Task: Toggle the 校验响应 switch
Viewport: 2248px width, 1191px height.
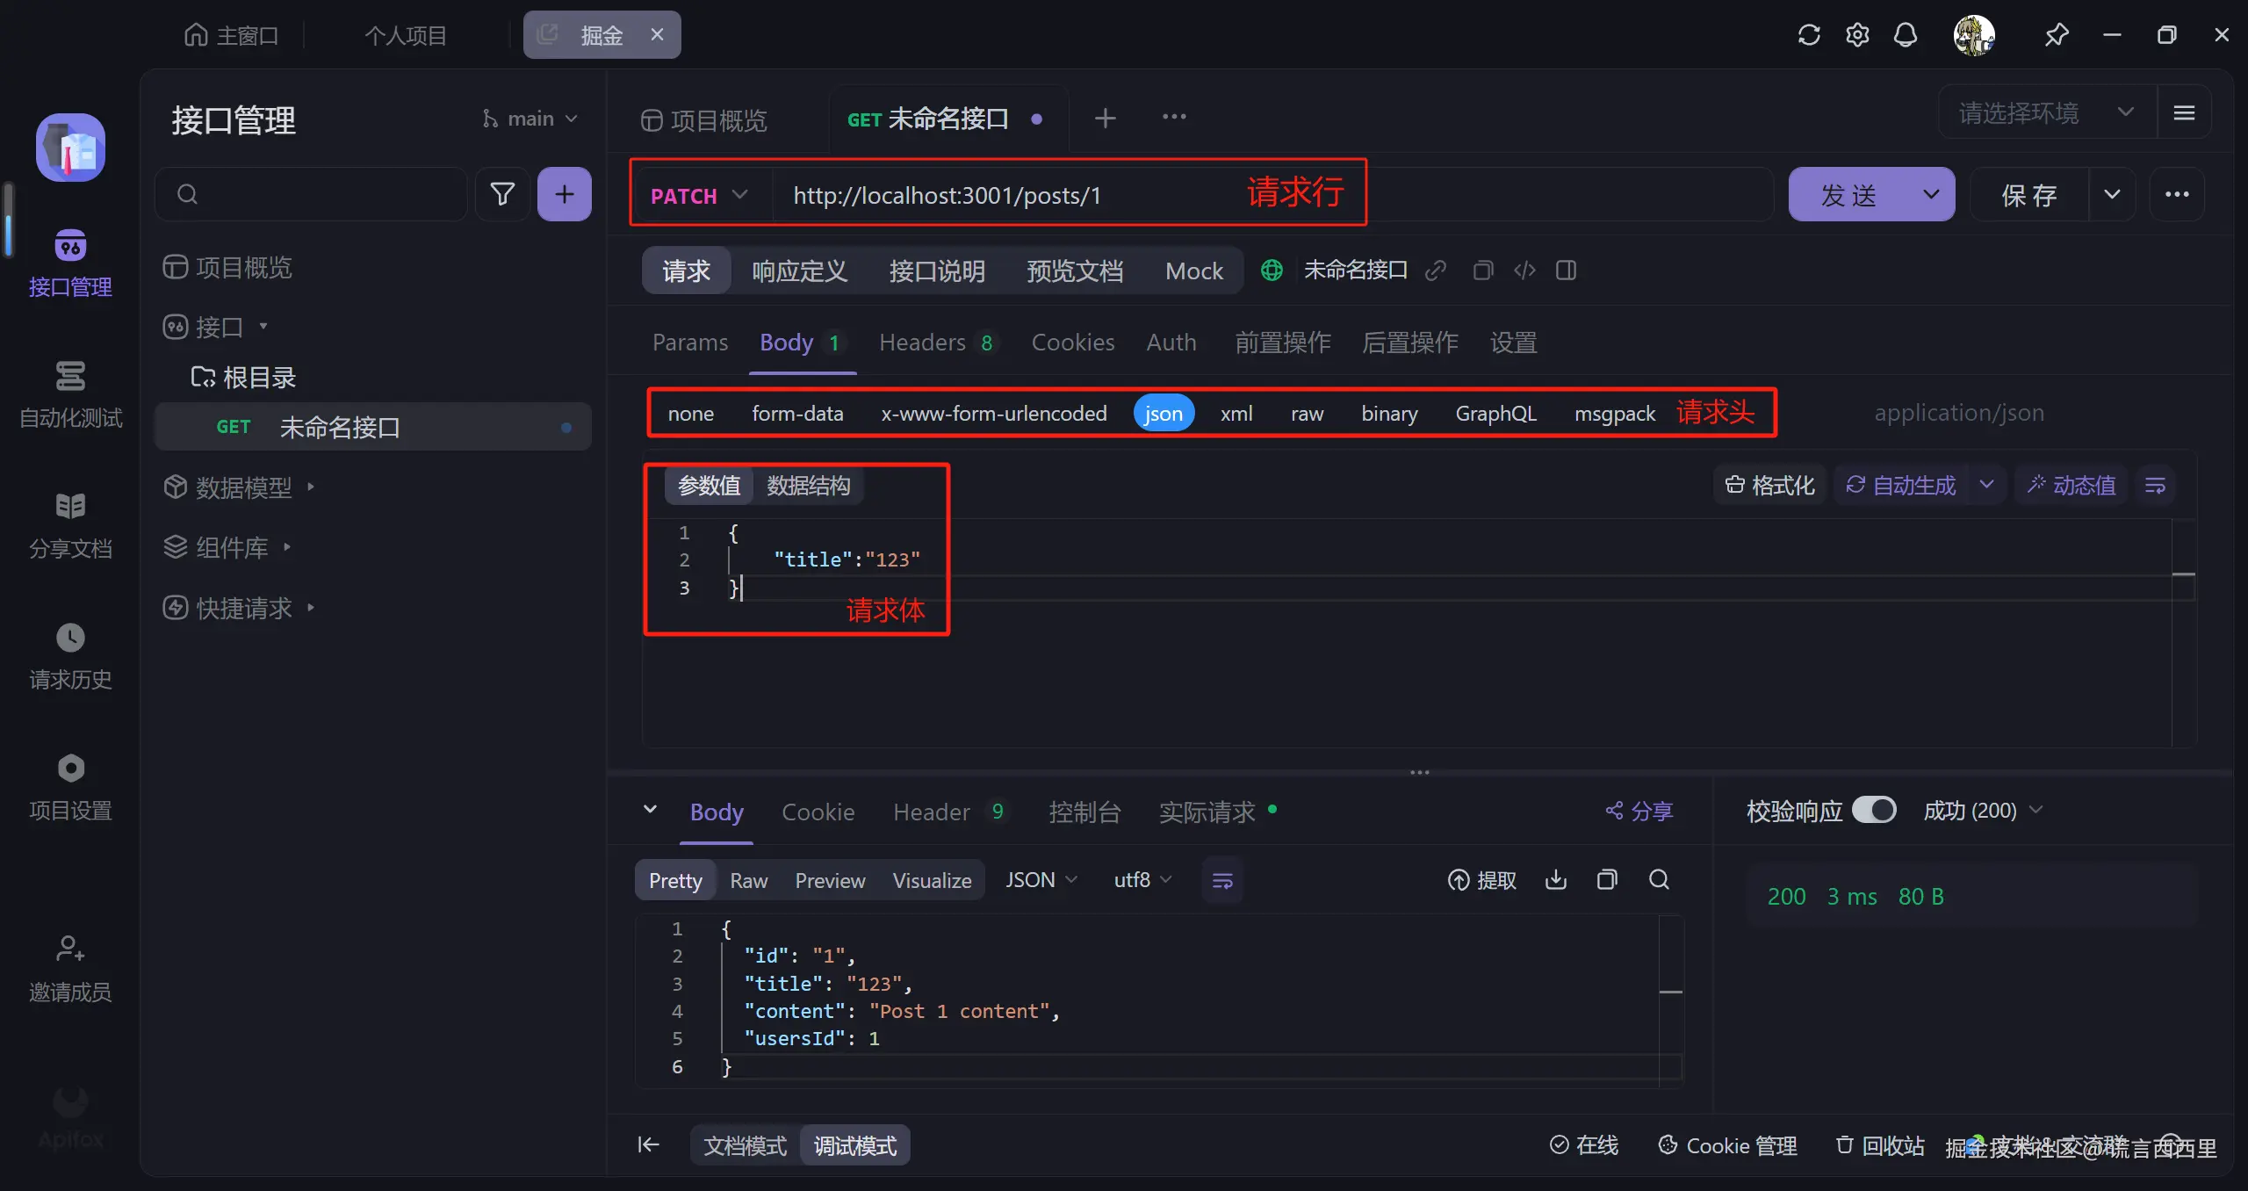Action: pos(1874,810)
